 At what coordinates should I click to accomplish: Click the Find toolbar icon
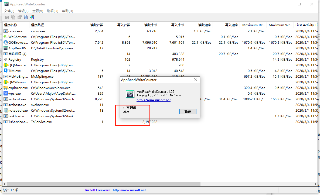[x=26, y=17]
